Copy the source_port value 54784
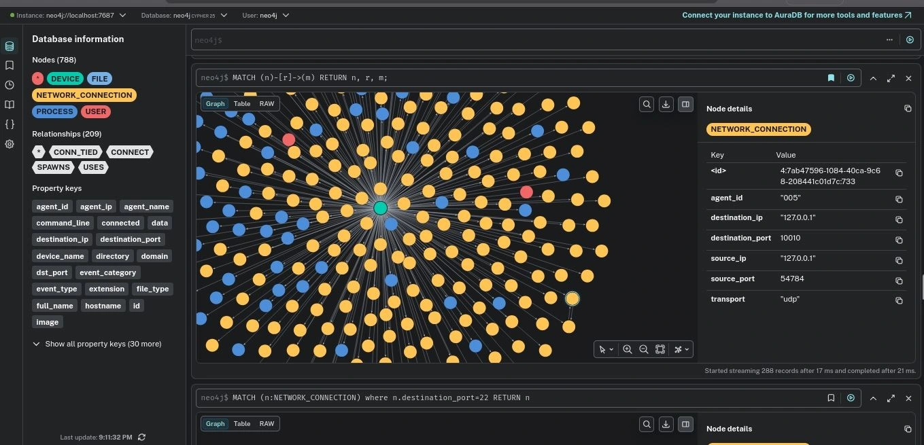Viewport: 924px width, 445px height. (899, 281)
